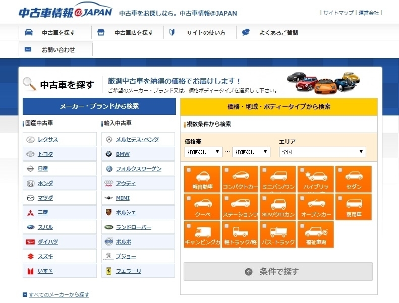Open the minimum price 指定なし dropdown
Screen dimensions: 399x303
click(203, 152)
